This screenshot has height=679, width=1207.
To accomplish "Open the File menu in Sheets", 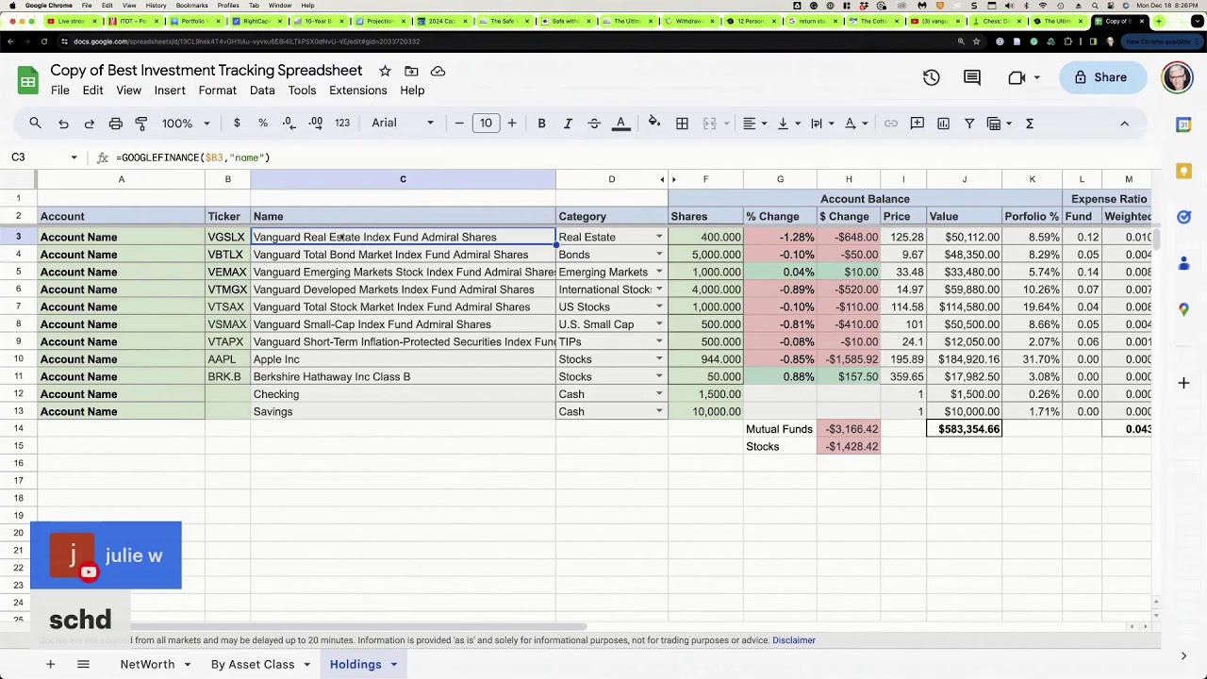I will click(60, 91).
